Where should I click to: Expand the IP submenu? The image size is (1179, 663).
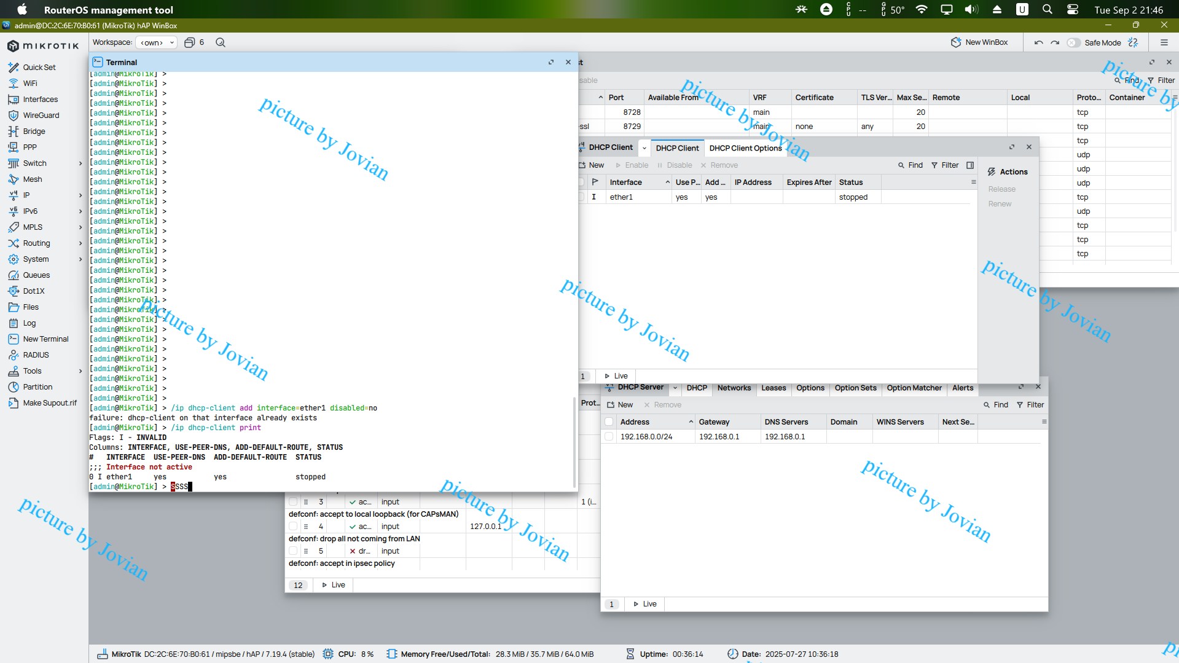80,195
